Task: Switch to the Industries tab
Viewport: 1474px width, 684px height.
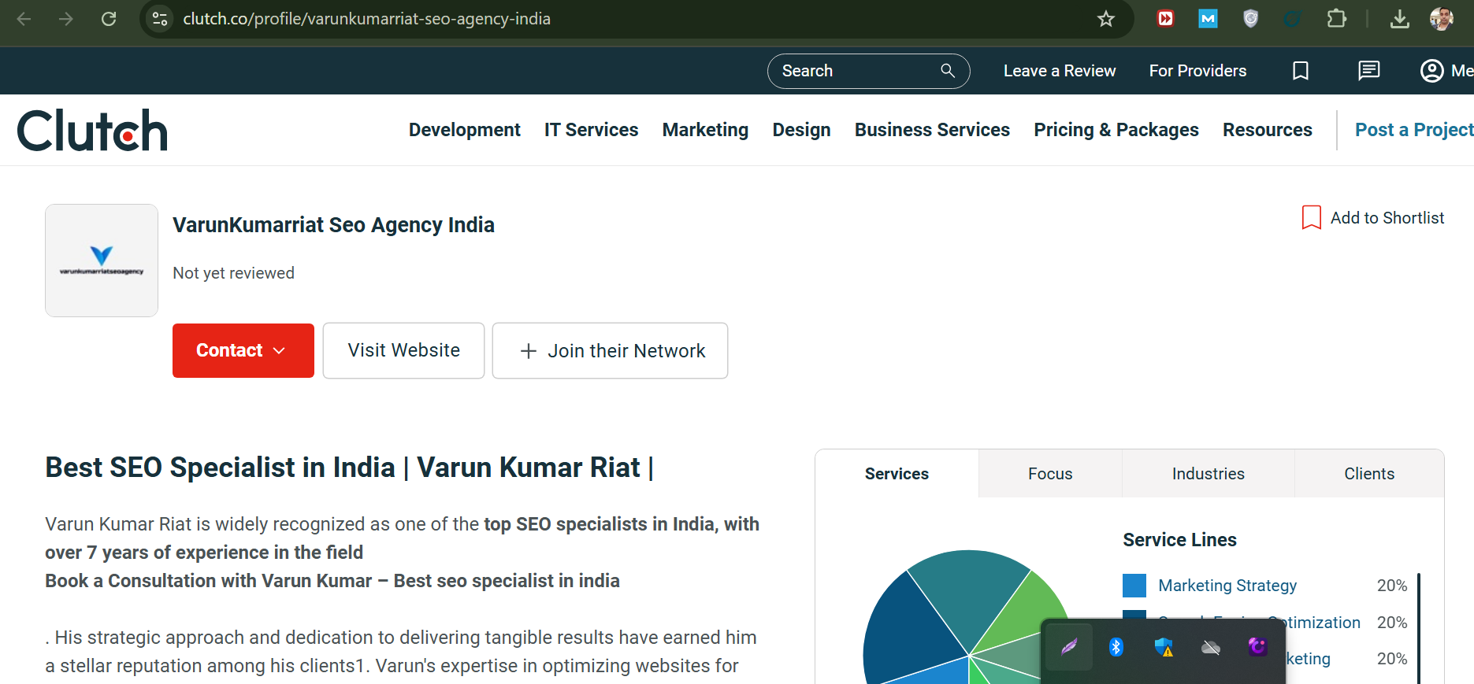Action: 1208,474
